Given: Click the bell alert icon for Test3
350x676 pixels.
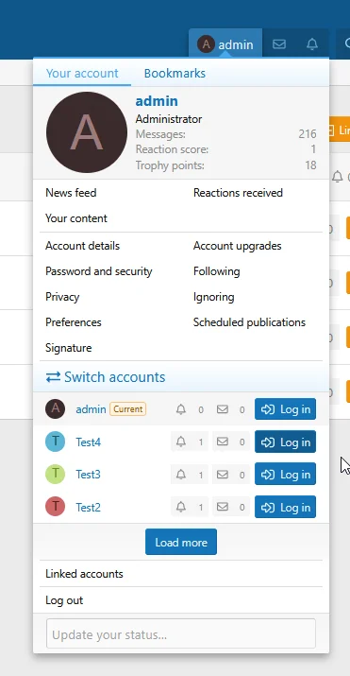Looking at the screenshot, I should point(181,475).
